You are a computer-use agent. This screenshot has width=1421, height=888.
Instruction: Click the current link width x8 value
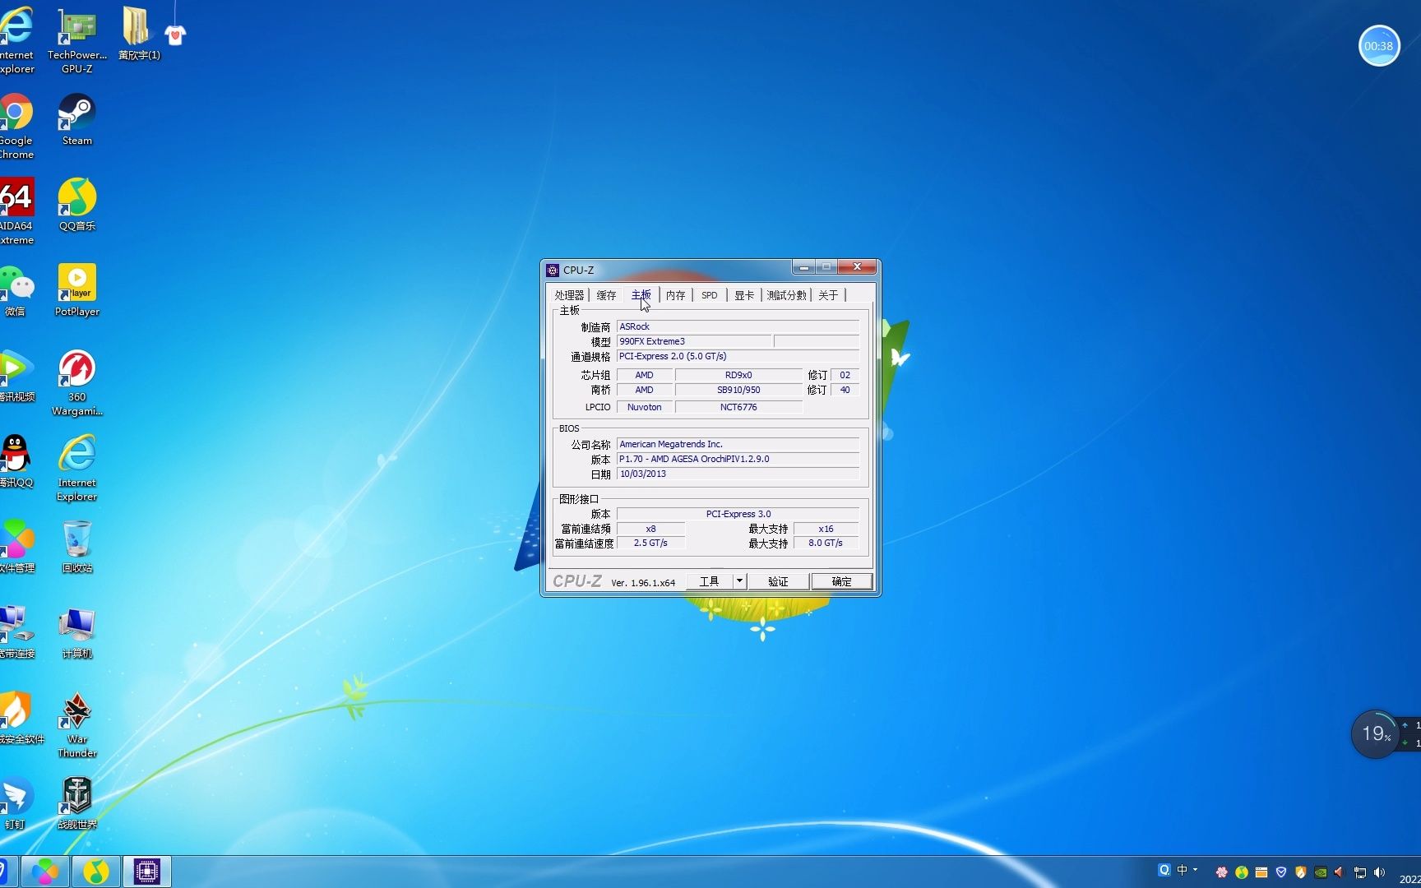[x=650, y=529]
